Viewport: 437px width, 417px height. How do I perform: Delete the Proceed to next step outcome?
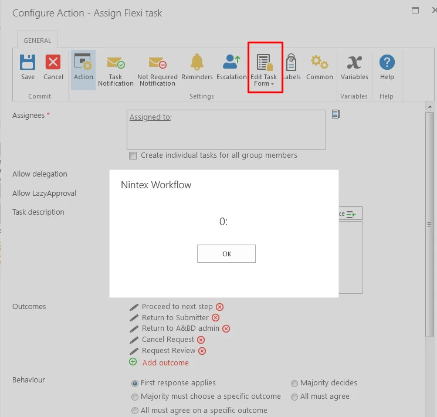click(x=219, y=307)
